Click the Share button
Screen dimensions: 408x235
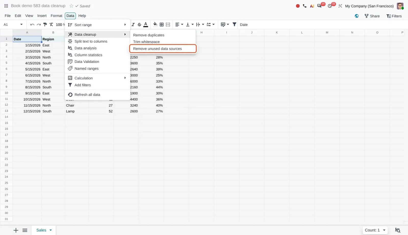coord(372,16)
